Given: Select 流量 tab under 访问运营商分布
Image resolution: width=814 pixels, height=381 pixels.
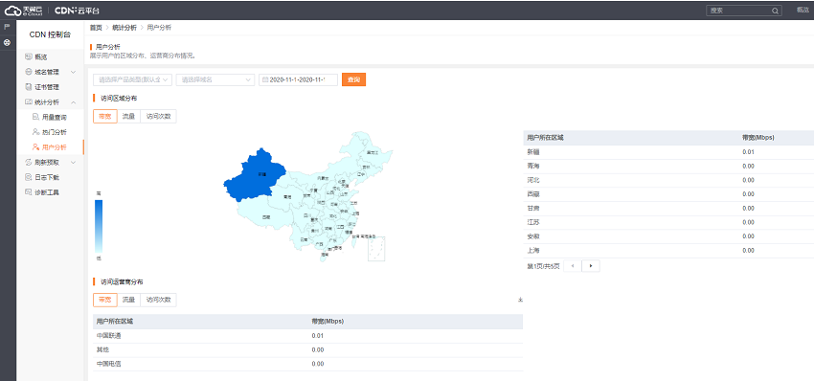Looking at the screenshot, I should pos(128,300).
